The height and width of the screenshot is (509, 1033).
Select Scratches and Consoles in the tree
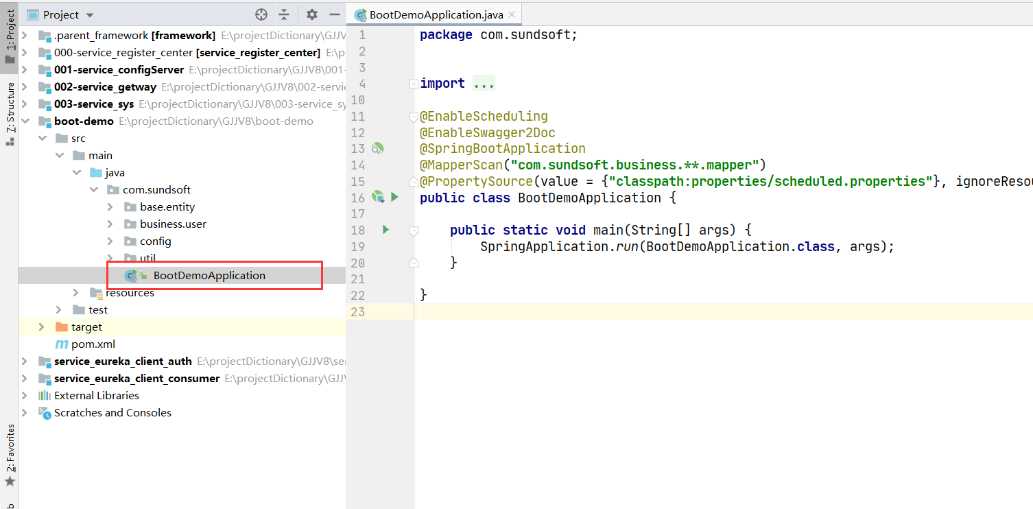click(x=182, y=412)
